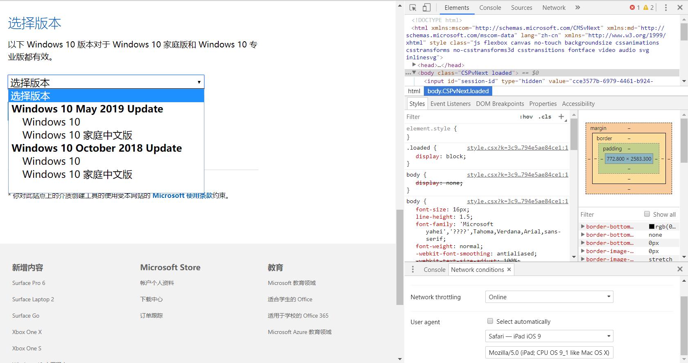Click the Microsoft 使用条款 link

182,195
